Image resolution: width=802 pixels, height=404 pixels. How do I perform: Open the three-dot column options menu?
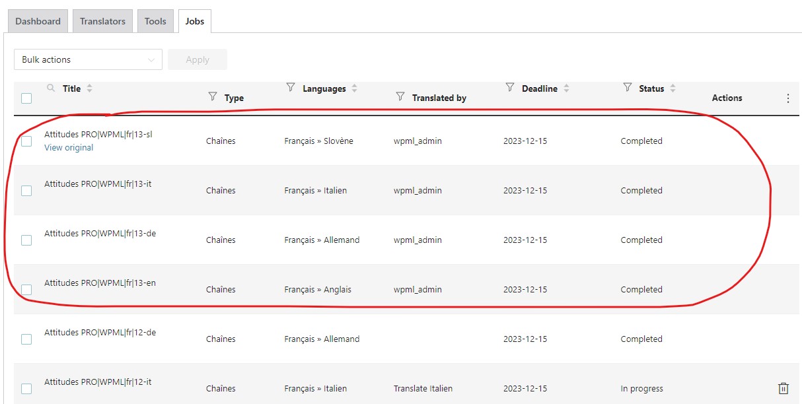(x=787, y=98)
